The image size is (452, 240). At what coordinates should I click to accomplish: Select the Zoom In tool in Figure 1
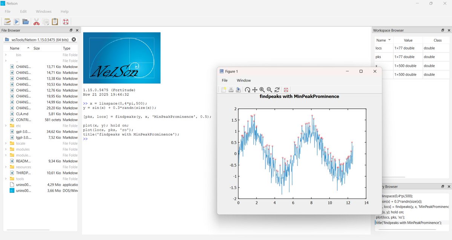click(x=262, y=90)
